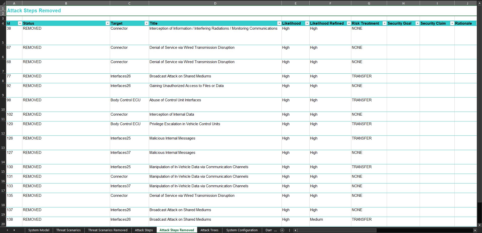The image size is (482, 233).
Task: Click the vertical scrollbar down arrow
Action: 479,225
